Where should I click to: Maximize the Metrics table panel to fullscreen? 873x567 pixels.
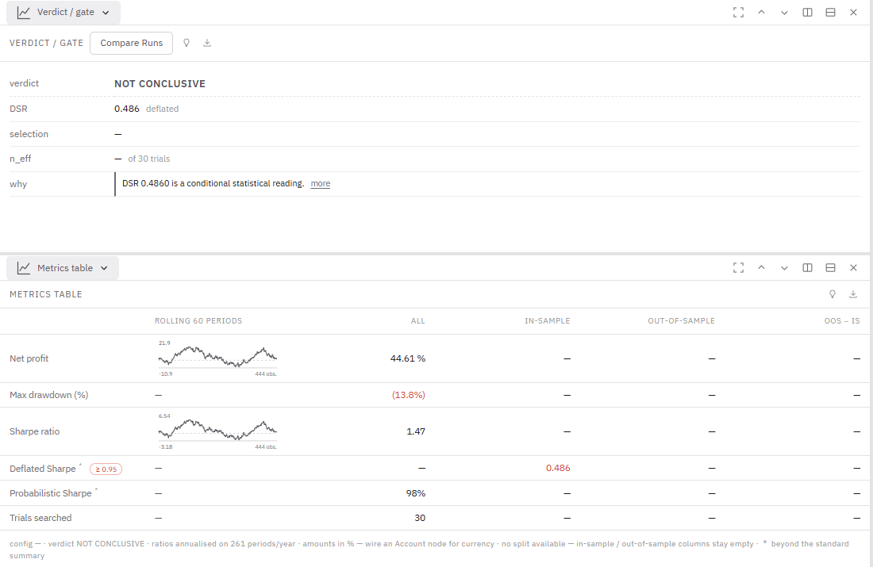point(738,268)
